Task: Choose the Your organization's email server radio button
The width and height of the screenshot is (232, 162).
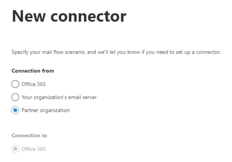Action: [15, 97]
